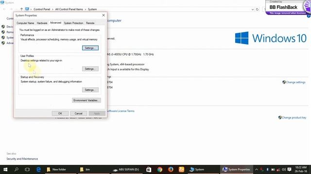The width and height of the screenshot is (311, 174).
Task: Go to All Control Panel Items breadcrumb
Action: [x=69, y=9]
